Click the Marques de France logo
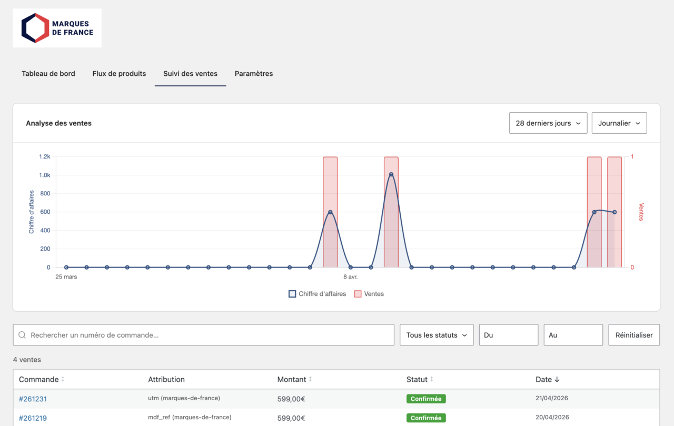674x426 pixels. [57, 28]
